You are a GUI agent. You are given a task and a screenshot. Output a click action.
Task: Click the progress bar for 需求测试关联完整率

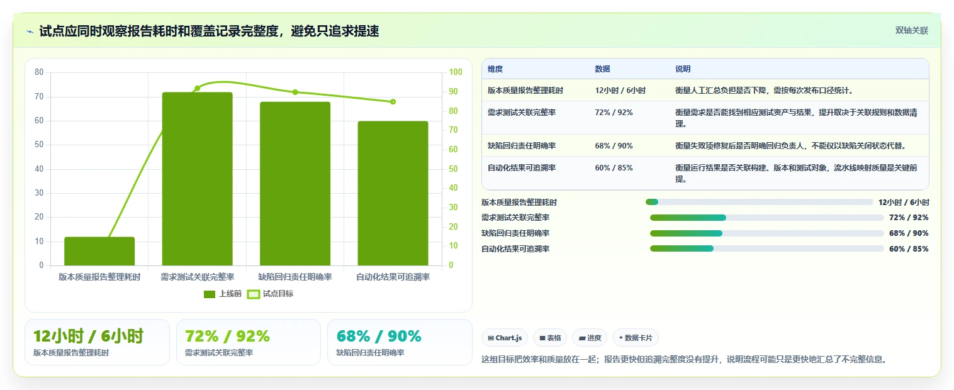(767, 218)
